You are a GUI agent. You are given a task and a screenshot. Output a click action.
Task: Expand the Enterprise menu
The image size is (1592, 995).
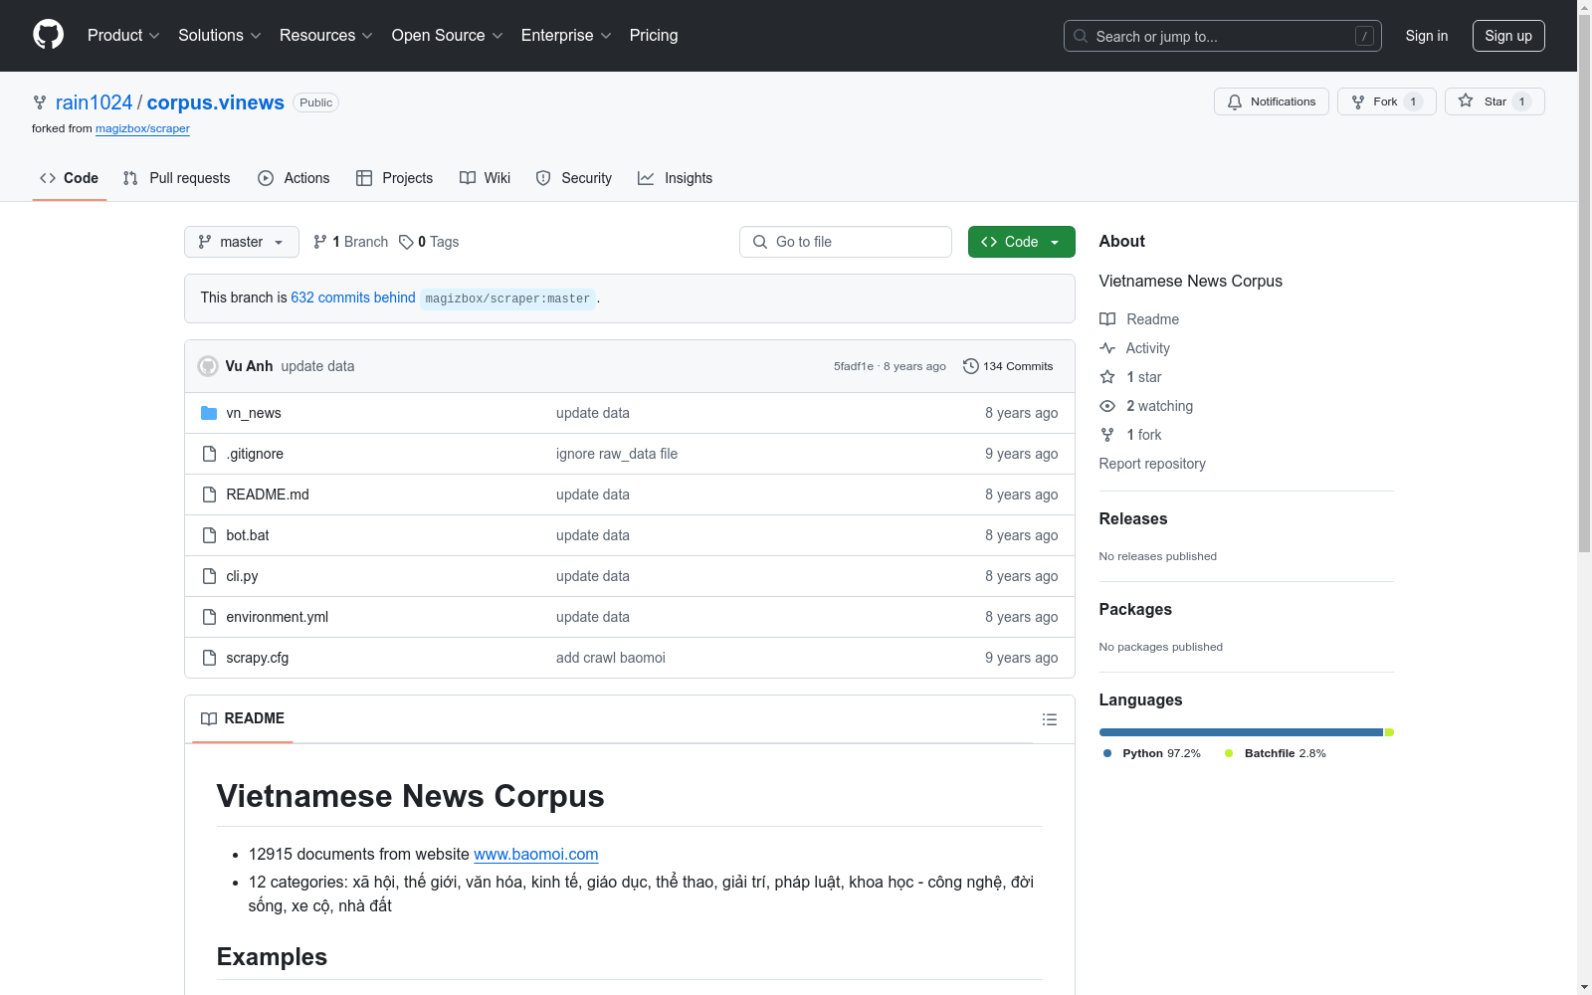[566, 36]
